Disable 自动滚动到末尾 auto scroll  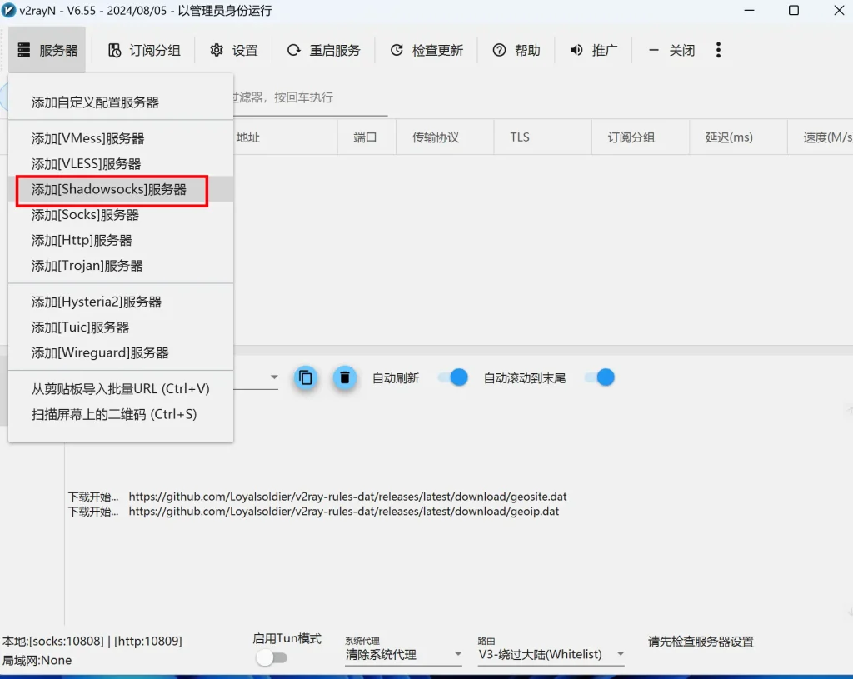pos(599,377)
